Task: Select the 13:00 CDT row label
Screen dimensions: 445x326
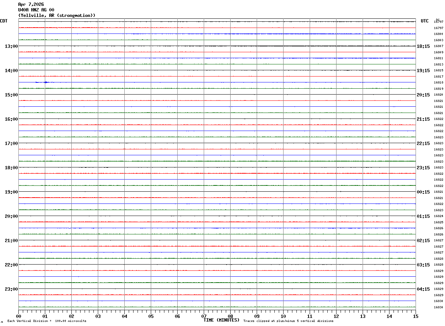Action: point(11,46)
